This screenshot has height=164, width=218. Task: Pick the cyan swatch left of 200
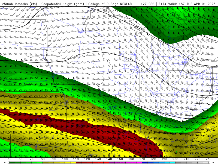click(172, 163)
